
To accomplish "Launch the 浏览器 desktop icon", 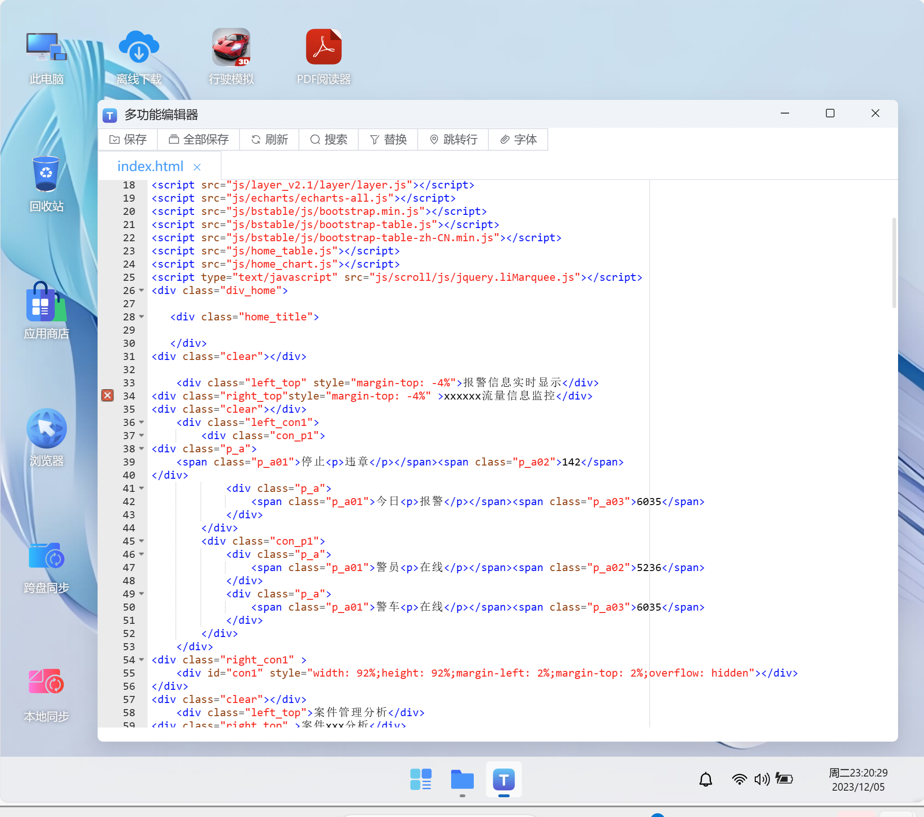I will click(x=46, y=438).
